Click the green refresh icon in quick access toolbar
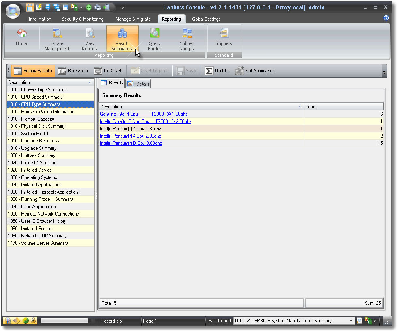 (89, 7)
